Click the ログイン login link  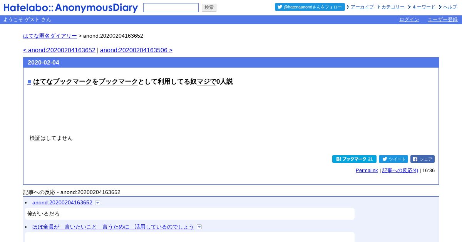(409, 20)
